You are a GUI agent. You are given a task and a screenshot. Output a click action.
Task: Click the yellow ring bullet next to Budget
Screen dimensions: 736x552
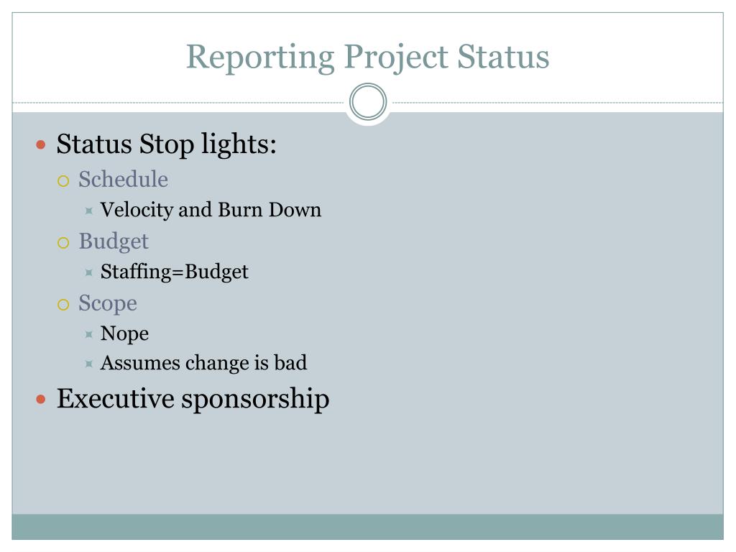[63, 243]
